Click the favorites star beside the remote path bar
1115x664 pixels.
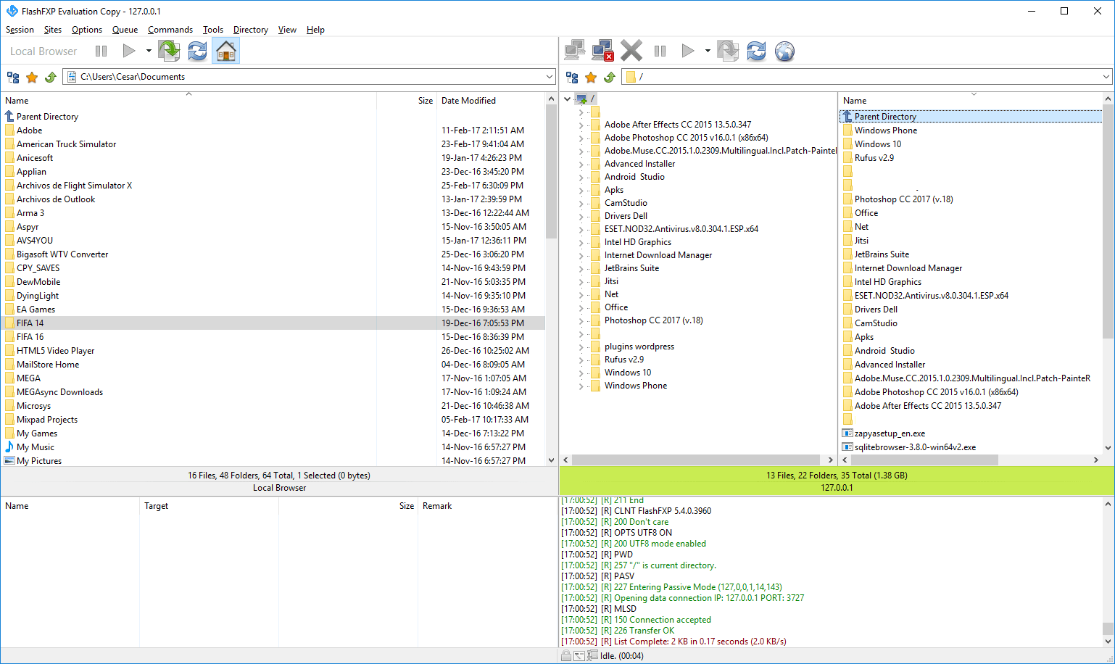592,76
